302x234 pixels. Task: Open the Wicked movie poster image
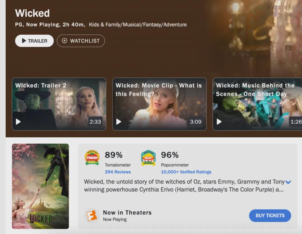click(40, 186)
